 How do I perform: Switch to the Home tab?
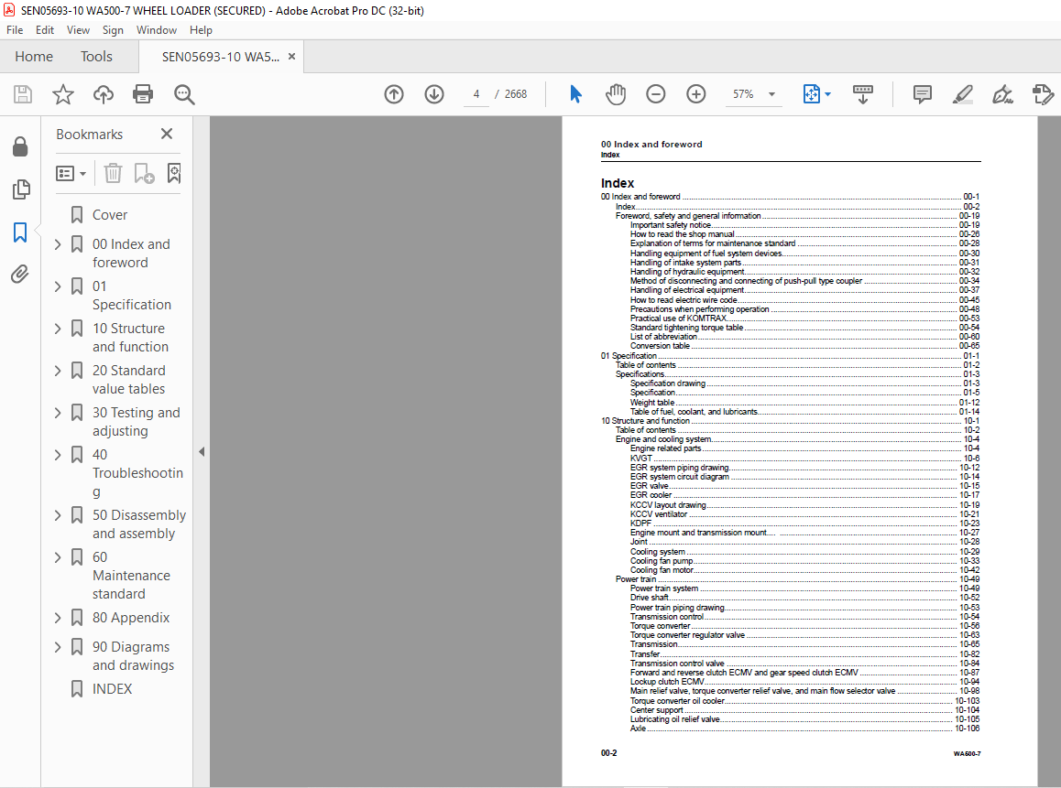34,57
